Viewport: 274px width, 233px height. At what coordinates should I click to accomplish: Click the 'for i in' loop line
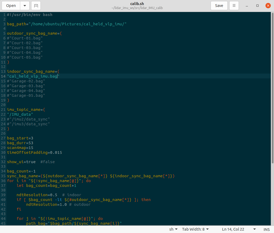[49, 181]
